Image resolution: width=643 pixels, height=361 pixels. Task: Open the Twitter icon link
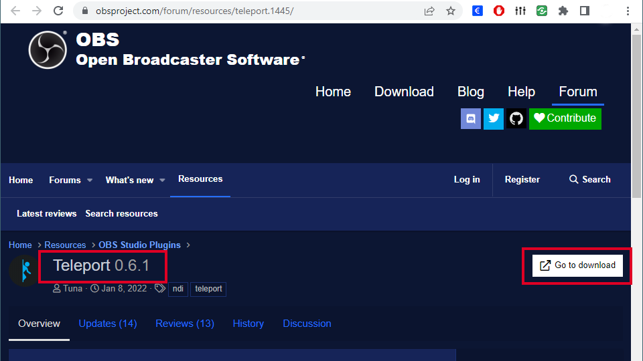[494, 119]
